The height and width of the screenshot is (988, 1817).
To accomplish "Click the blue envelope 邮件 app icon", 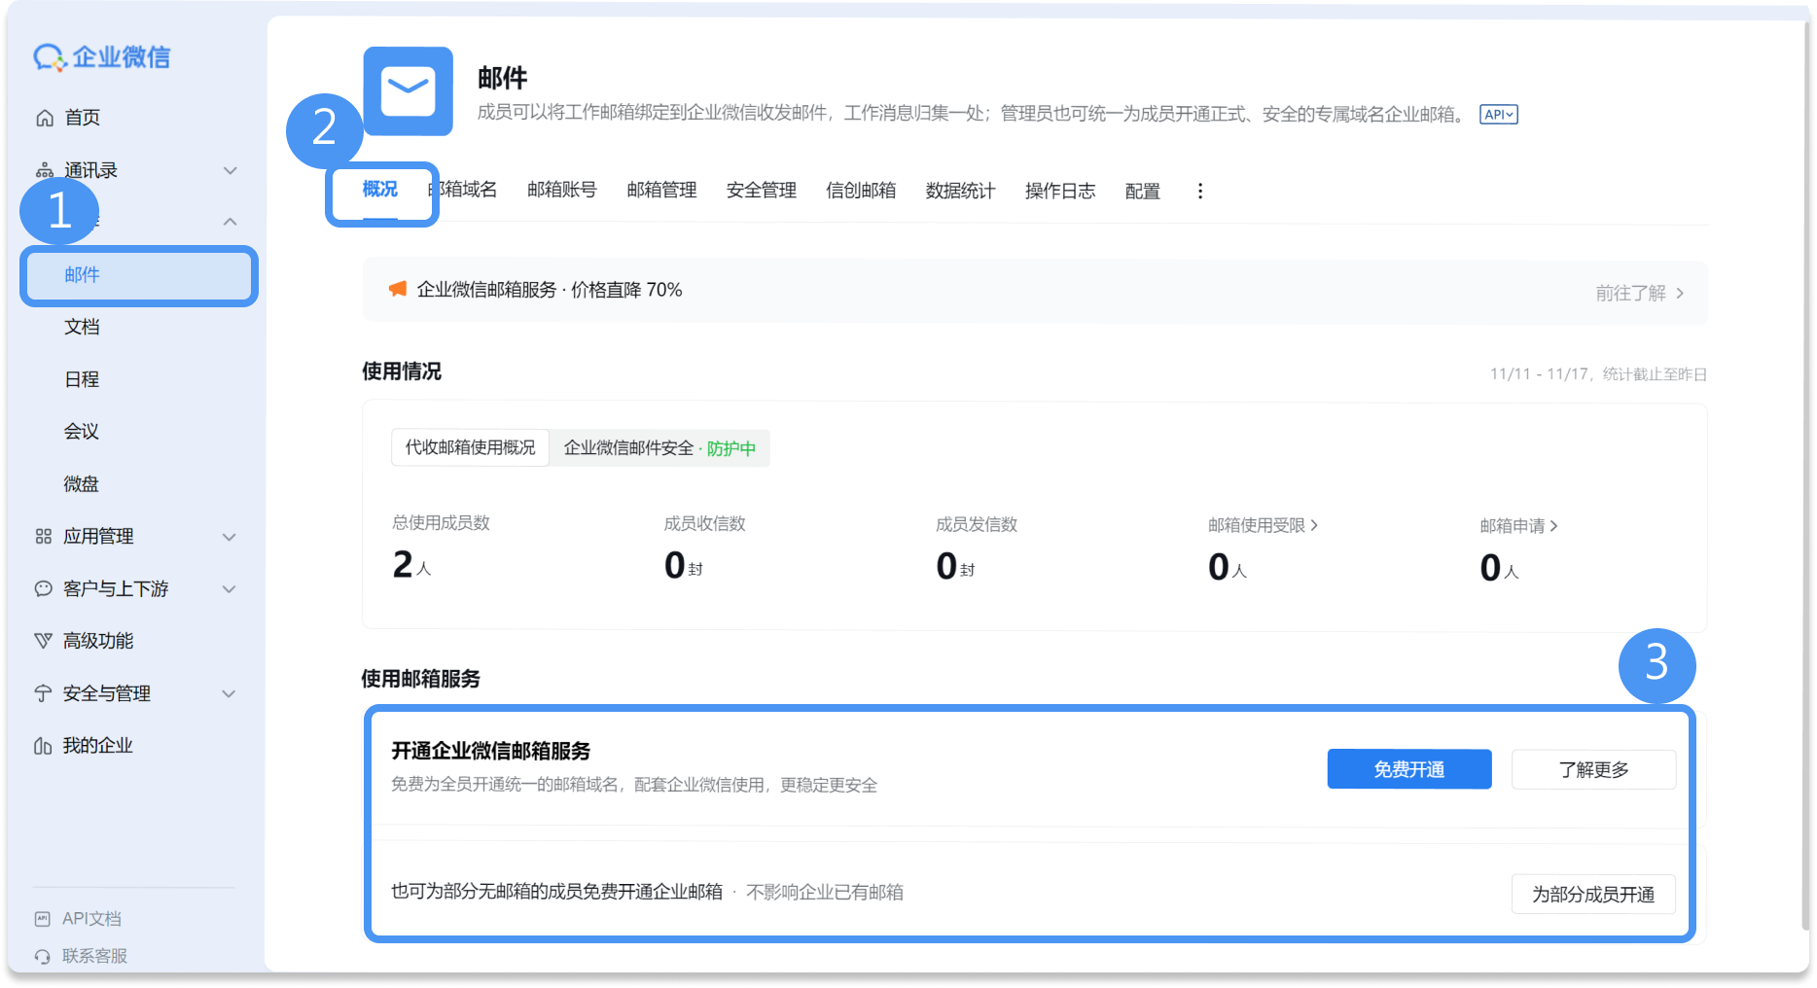I will tap(408, 91).
